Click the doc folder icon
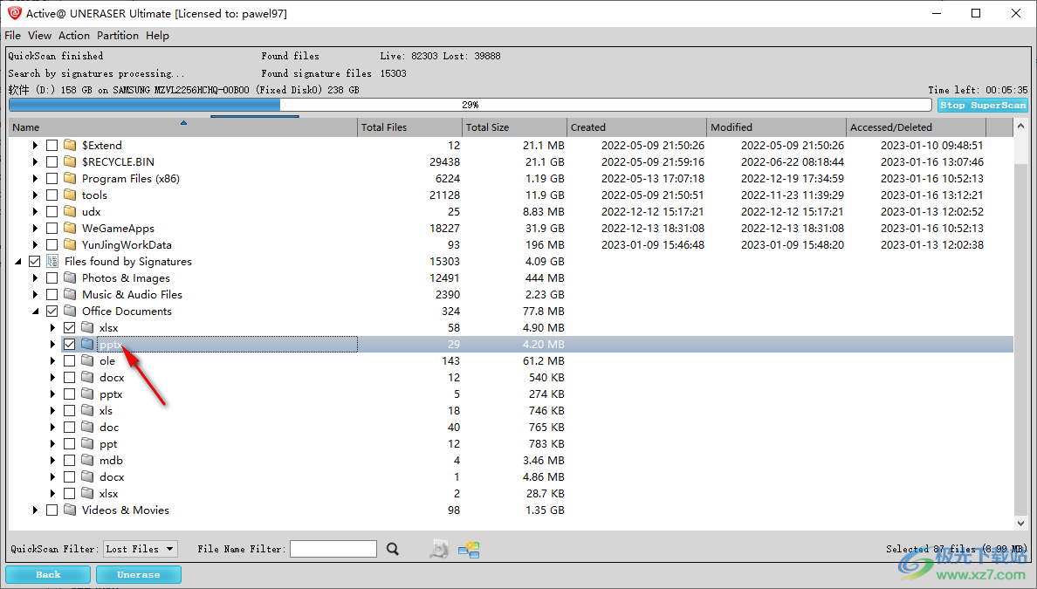Viewport: 1037px width, 589px height. tap(87, 427)
